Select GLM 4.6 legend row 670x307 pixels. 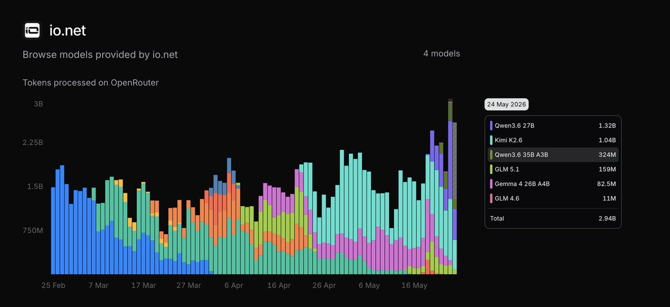coord(553,198)
